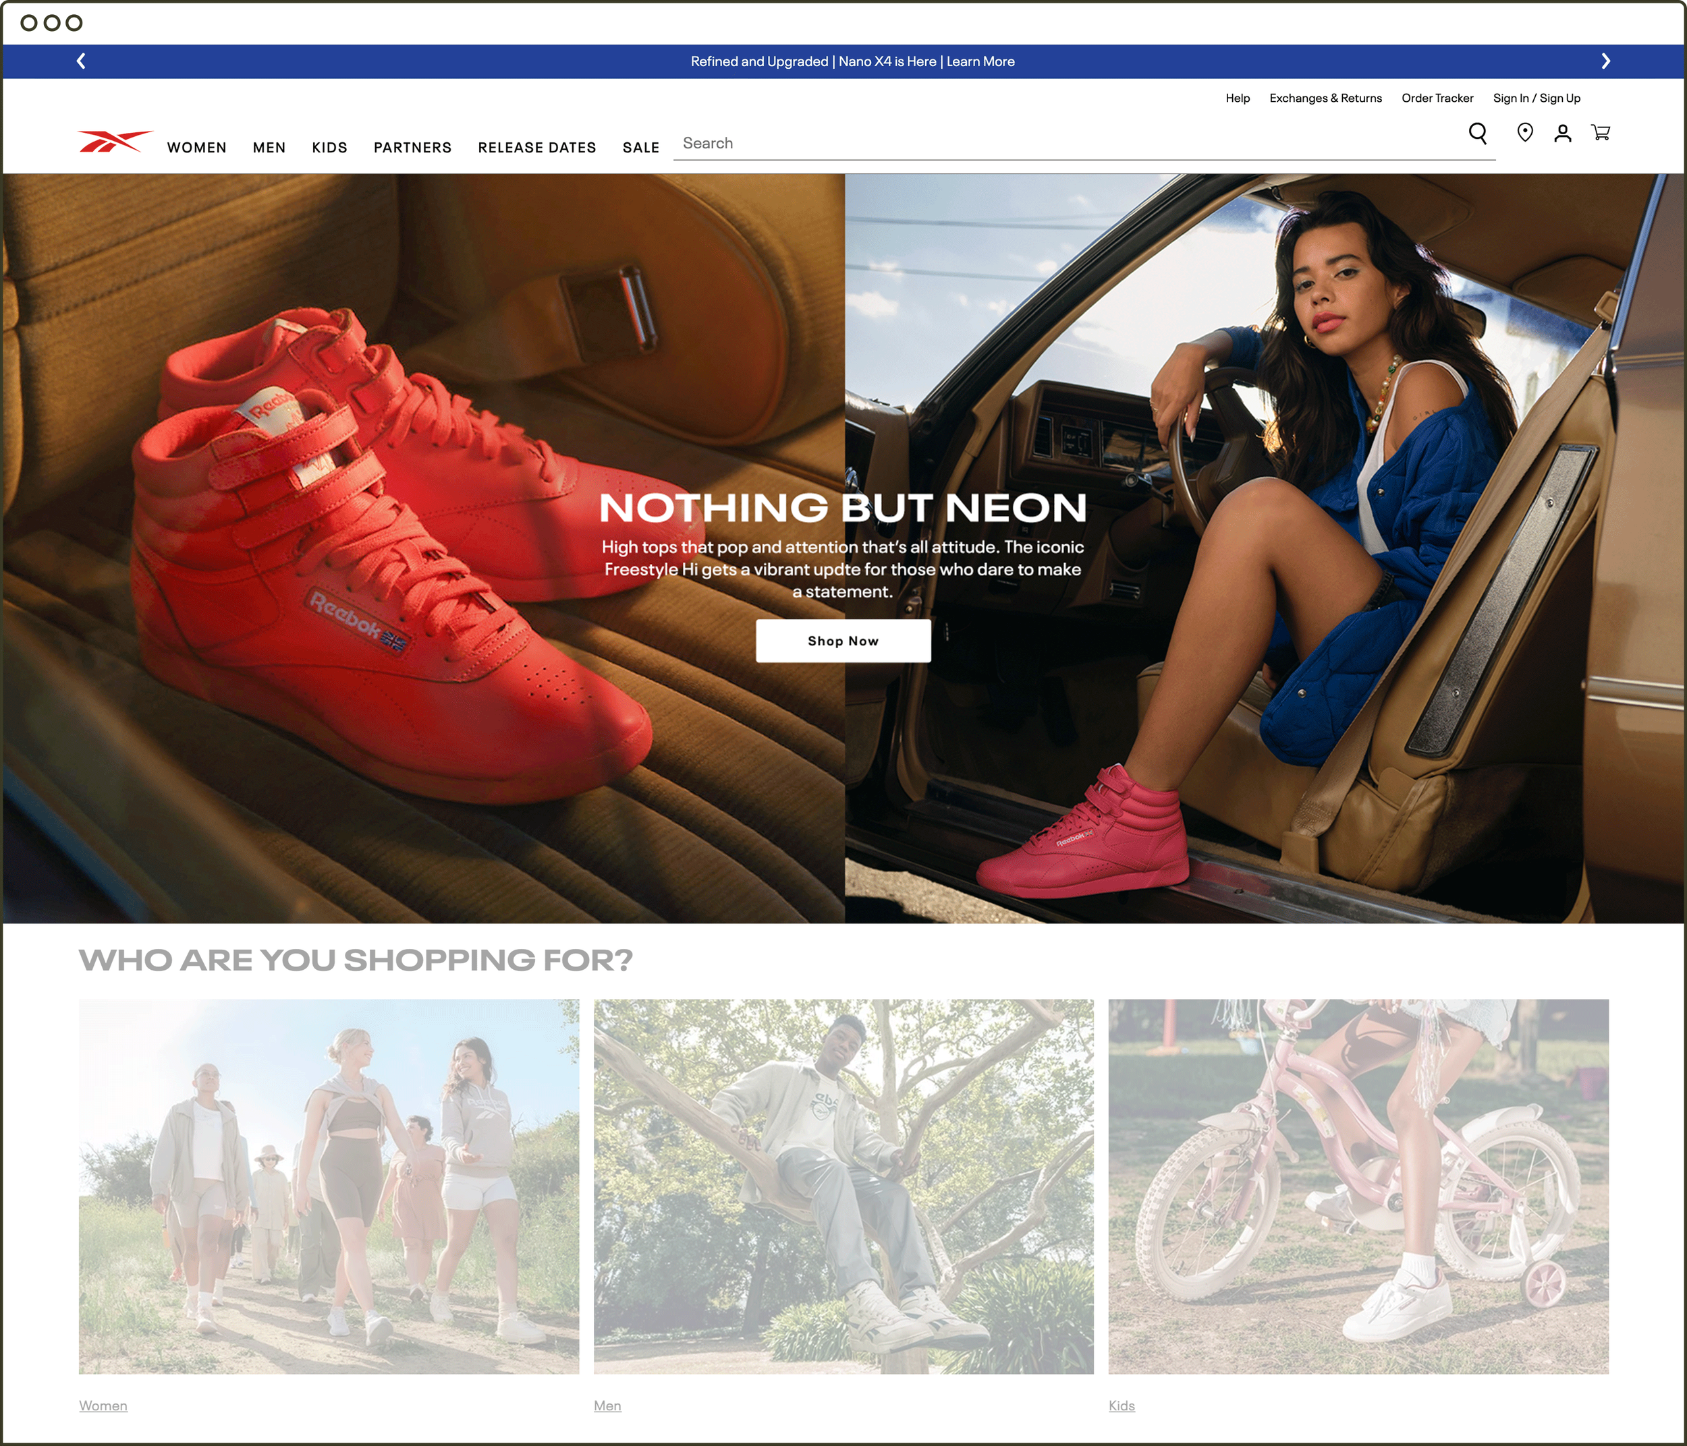The height and width of the screenshot is (1446, 1687).
Task: Open the MEN navigation menu
Action: tap(269, 147)
